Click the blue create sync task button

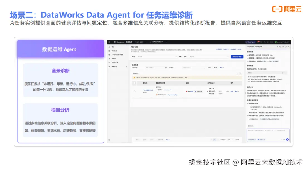click(237, 57)
